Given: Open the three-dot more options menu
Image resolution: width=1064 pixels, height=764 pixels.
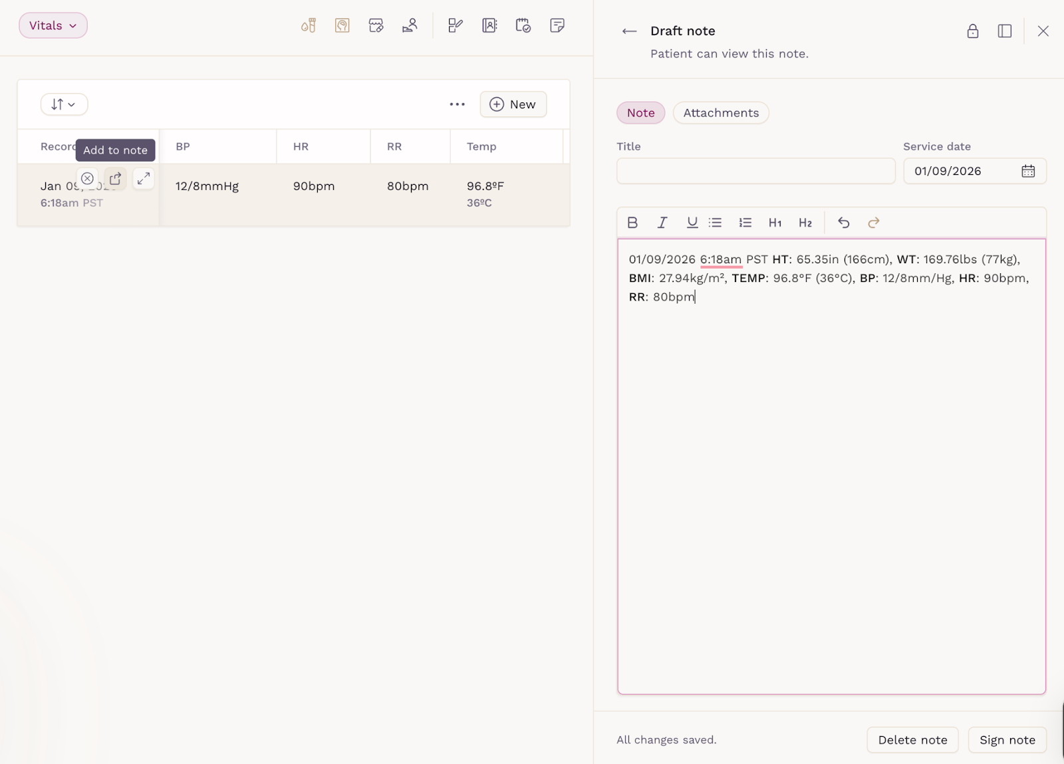Looking at the screenshot, I should 458,104.
